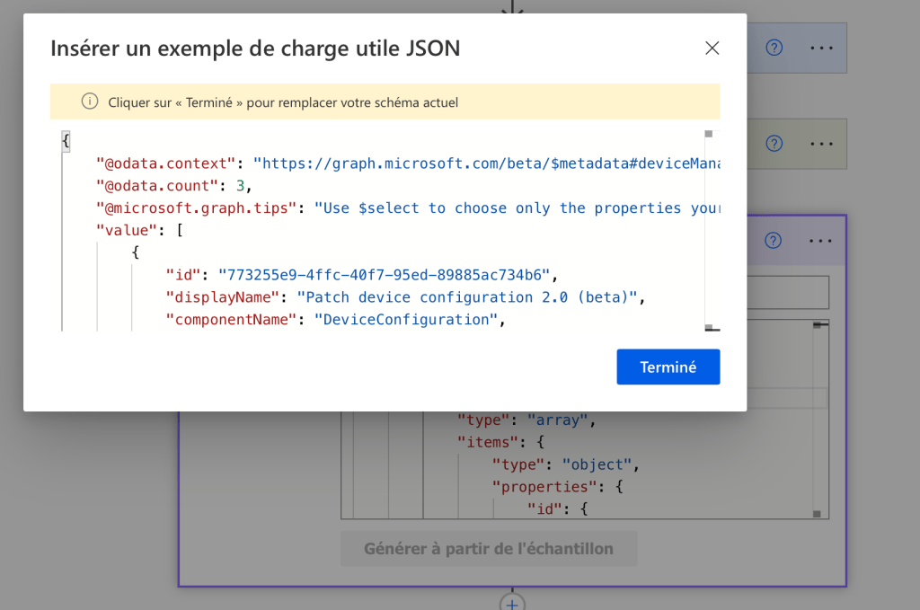Click the plus icon to insert a new step
Screen dimensions: 920x610
point(510,603)
